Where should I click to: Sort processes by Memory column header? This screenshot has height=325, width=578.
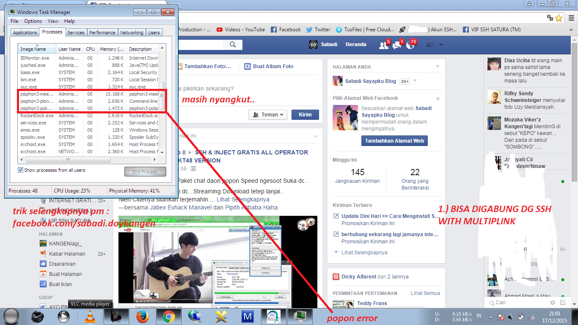click(x=112, y=49)
